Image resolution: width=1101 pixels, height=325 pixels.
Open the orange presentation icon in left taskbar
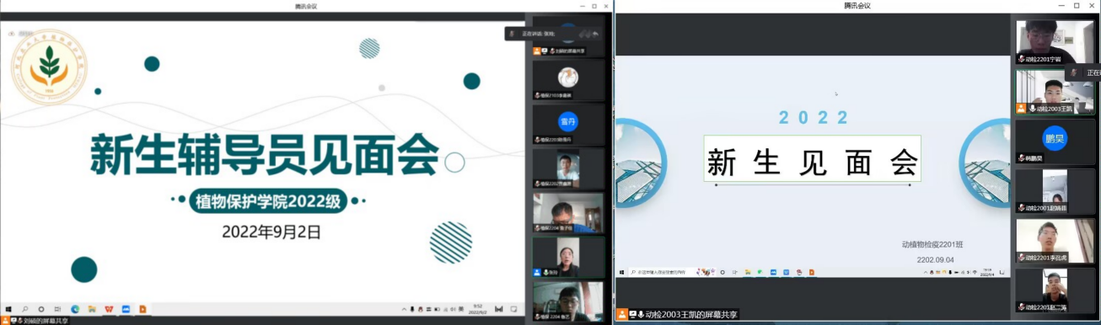(142, 309)
